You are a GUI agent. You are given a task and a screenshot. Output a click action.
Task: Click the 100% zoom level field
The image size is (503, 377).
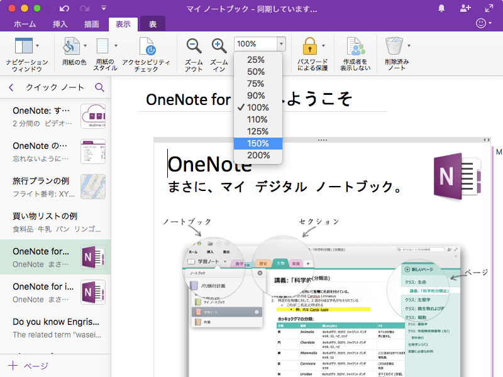pos(256,44)
